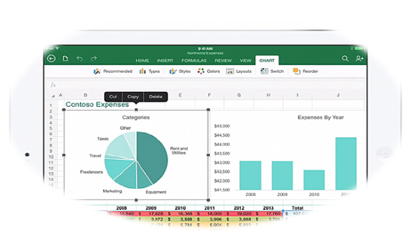Click into the formula bar field
This screenshot has height=232, width=412.
click(211, 85)
